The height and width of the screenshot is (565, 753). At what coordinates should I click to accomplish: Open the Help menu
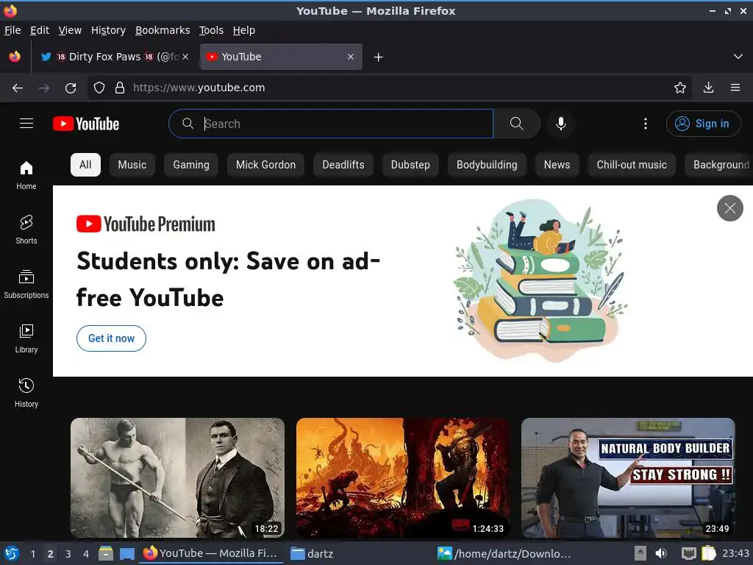[x=244, y=30]
